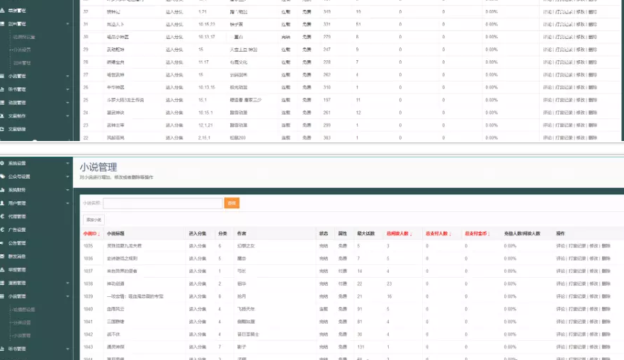Click the 小说名称 search input field
This screenshot has width=624, height=360.
click(162, 203)
